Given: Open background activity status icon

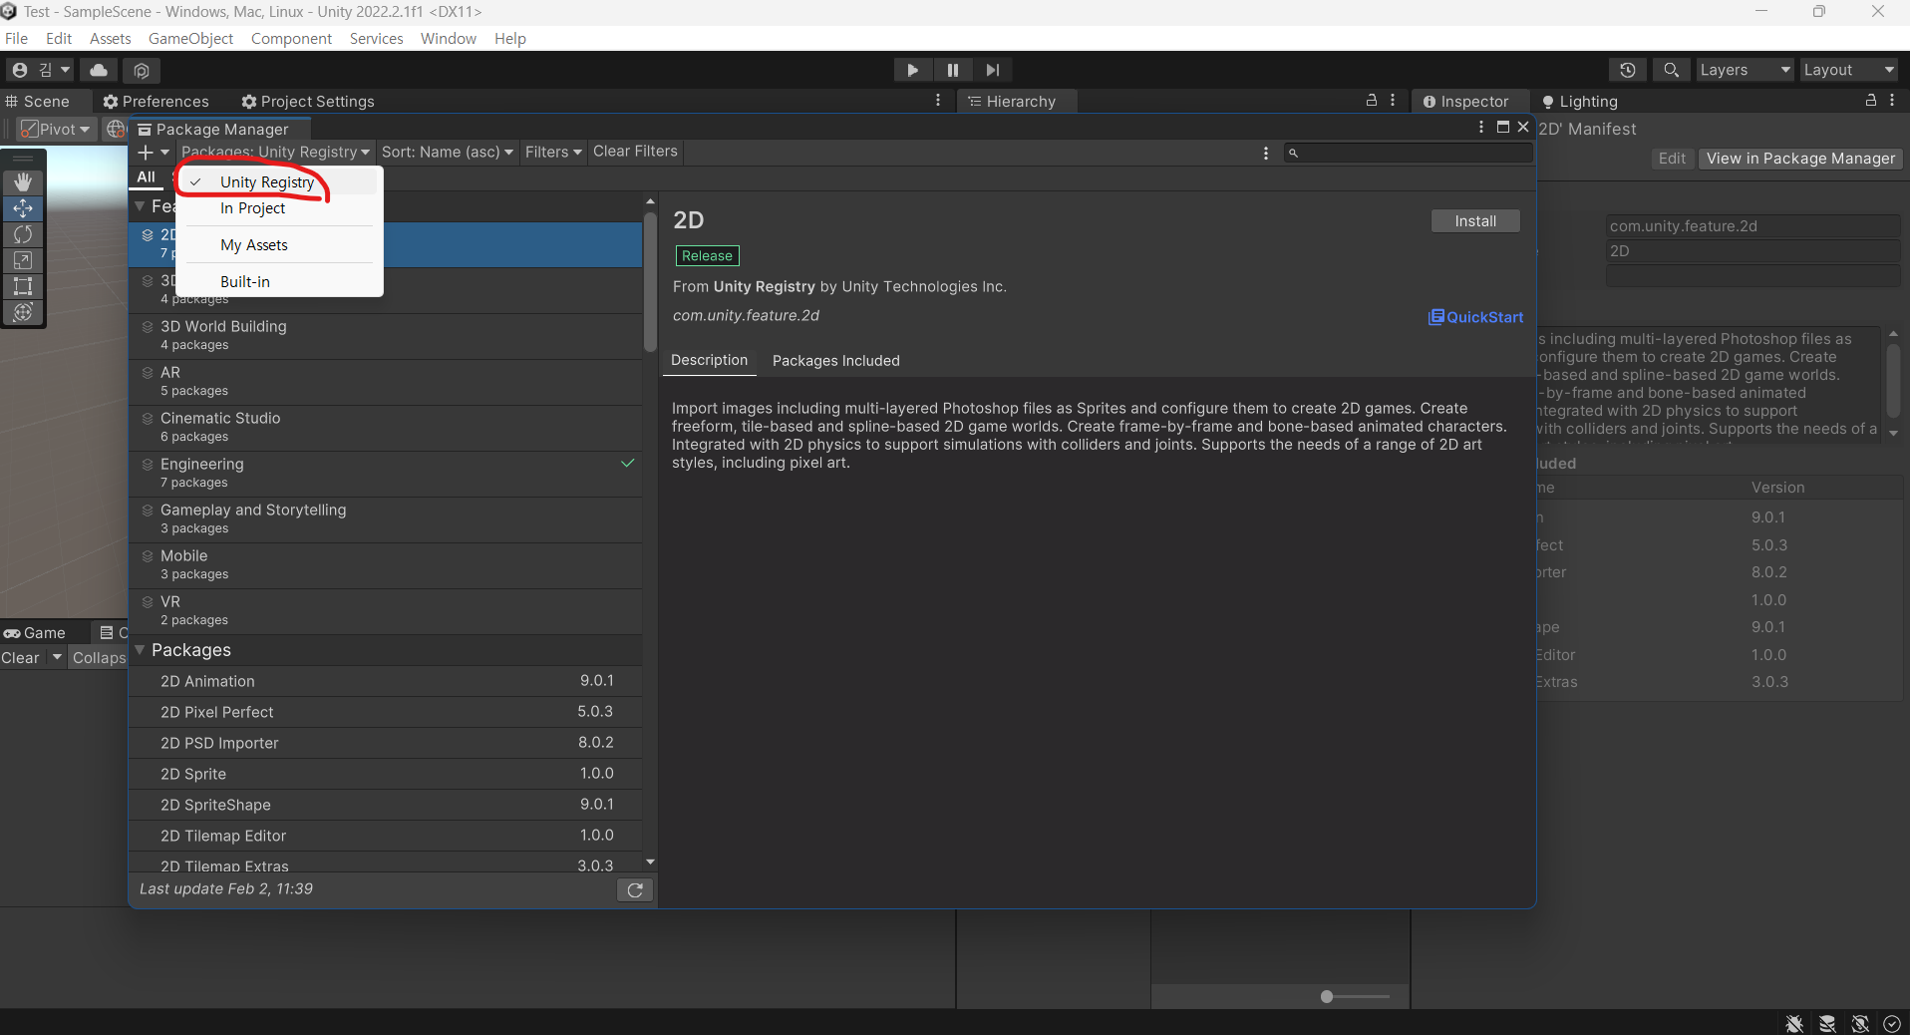Looking at the screenshot, I should pos(1891,1023).
